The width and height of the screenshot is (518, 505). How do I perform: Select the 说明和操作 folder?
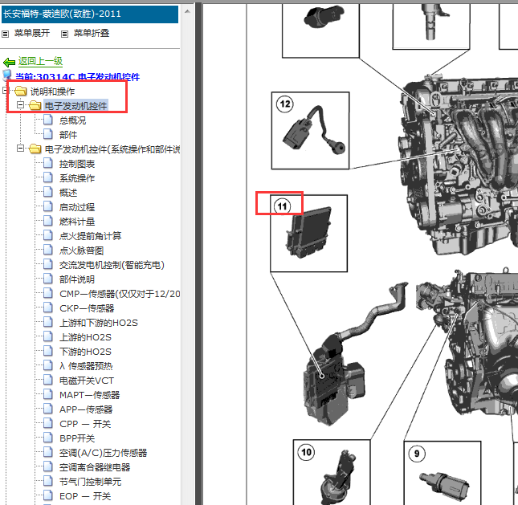pos(52,92)
